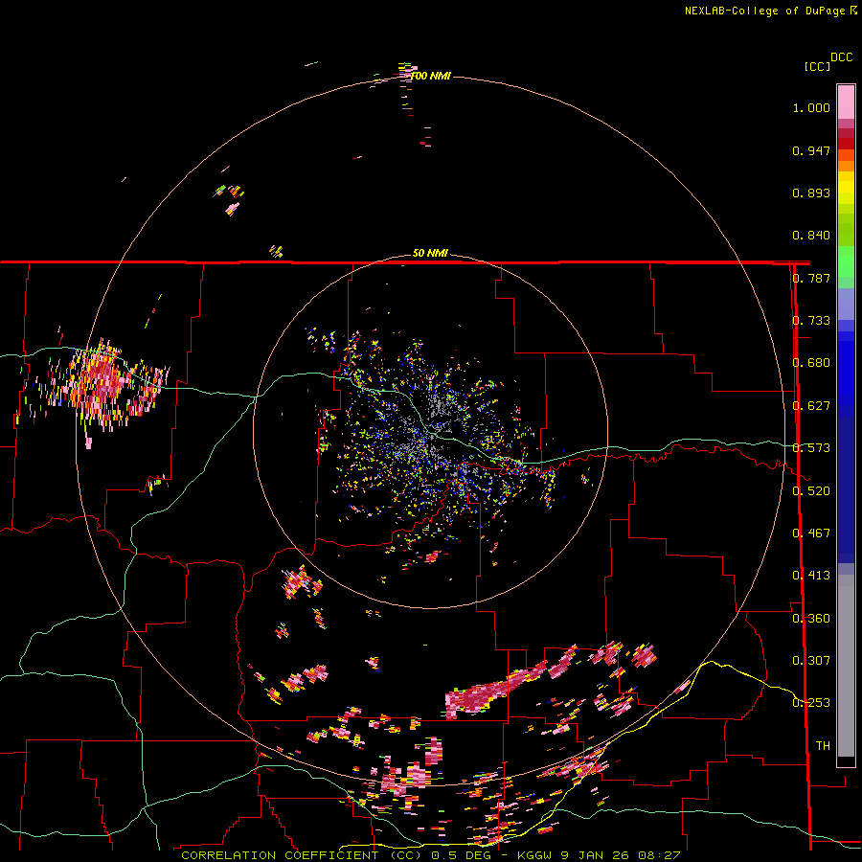Click the KGGW station identifier

(x=534, y=855)
